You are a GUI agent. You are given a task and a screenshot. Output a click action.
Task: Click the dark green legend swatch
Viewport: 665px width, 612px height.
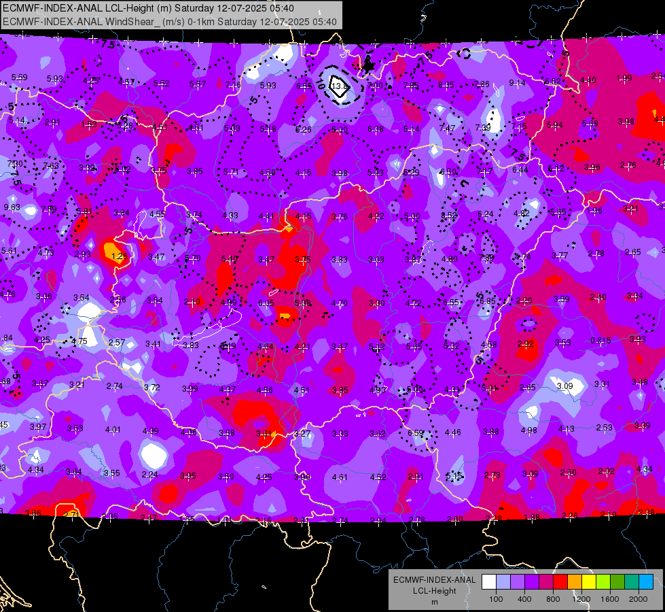617,582
